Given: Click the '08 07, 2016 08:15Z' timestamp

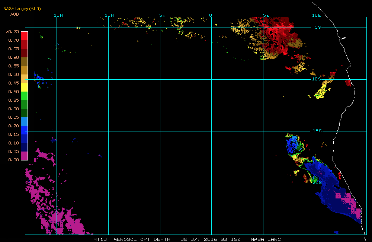Looking at the screenshot, I should click(211, 239).
